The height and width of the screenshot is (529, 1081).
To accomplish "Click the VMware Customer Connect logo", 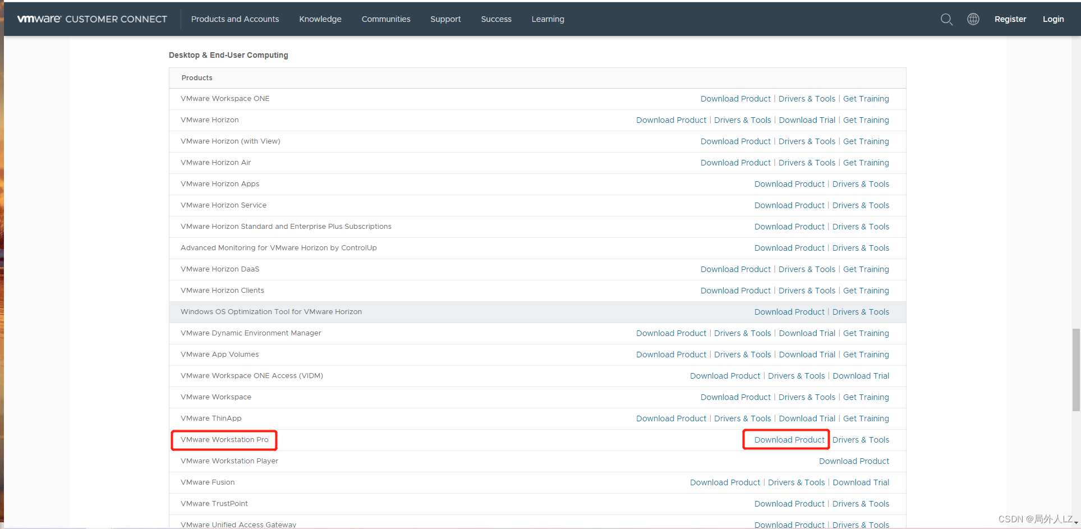I will tap(92, 19).
